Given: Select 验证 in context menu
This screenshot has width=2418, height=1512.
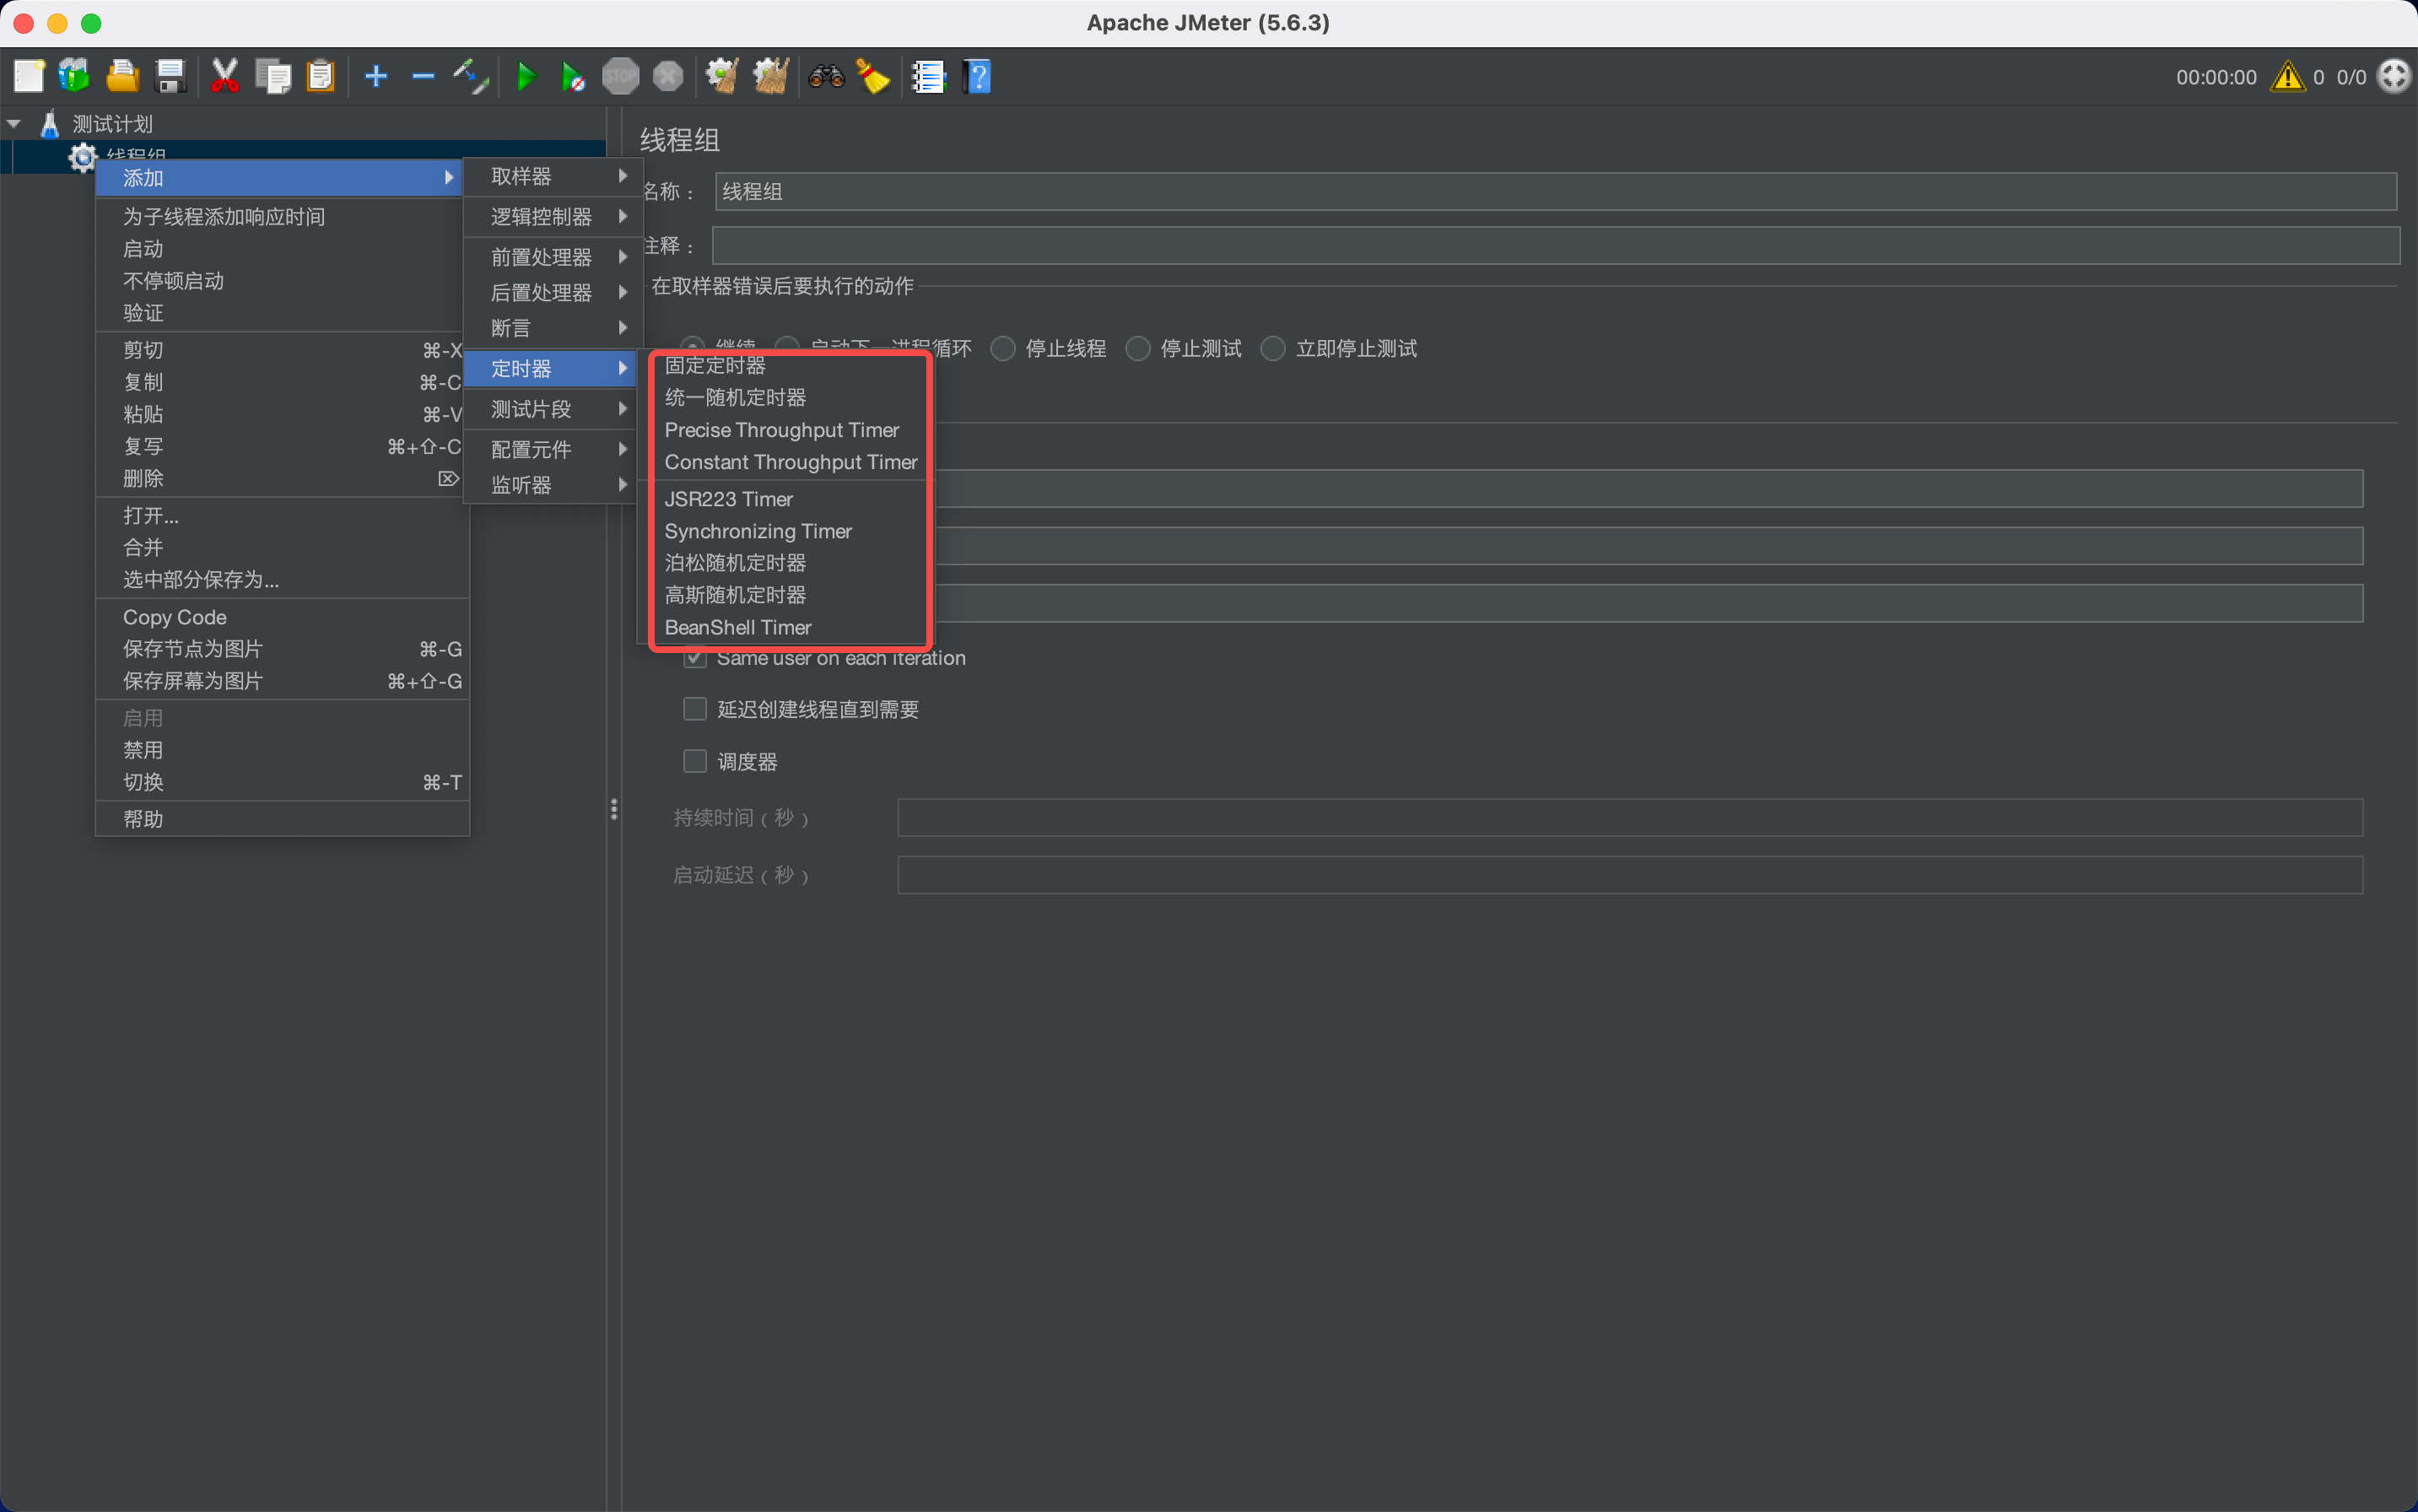Looking at the screenshot, I should (282, 312).
